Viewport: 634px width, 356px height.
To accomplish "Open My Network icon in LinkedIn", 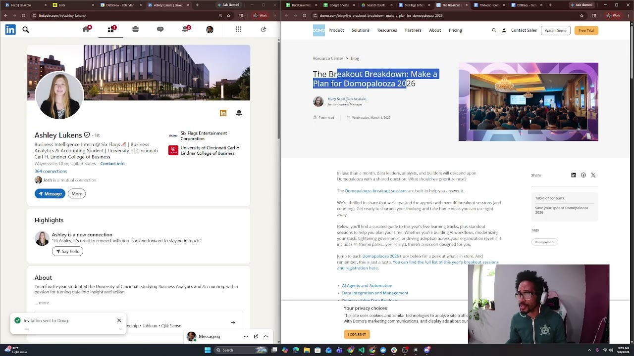I will click(x=111, y=30).
